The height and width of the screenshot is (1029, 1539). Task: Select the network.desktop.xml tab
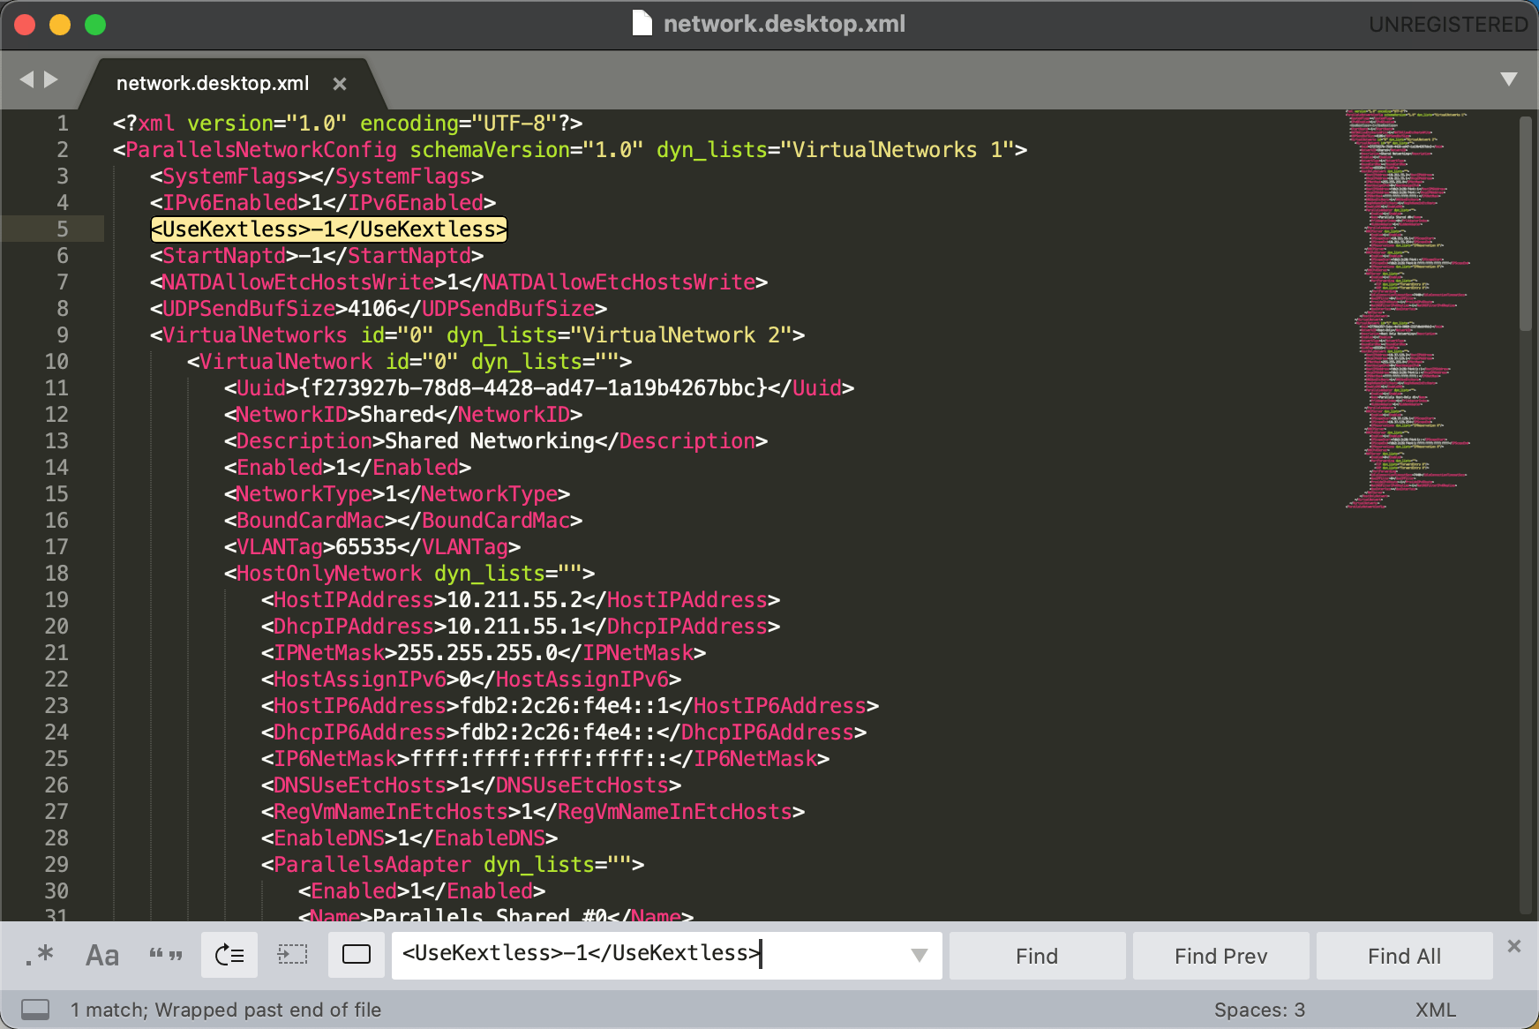point(213,84)
